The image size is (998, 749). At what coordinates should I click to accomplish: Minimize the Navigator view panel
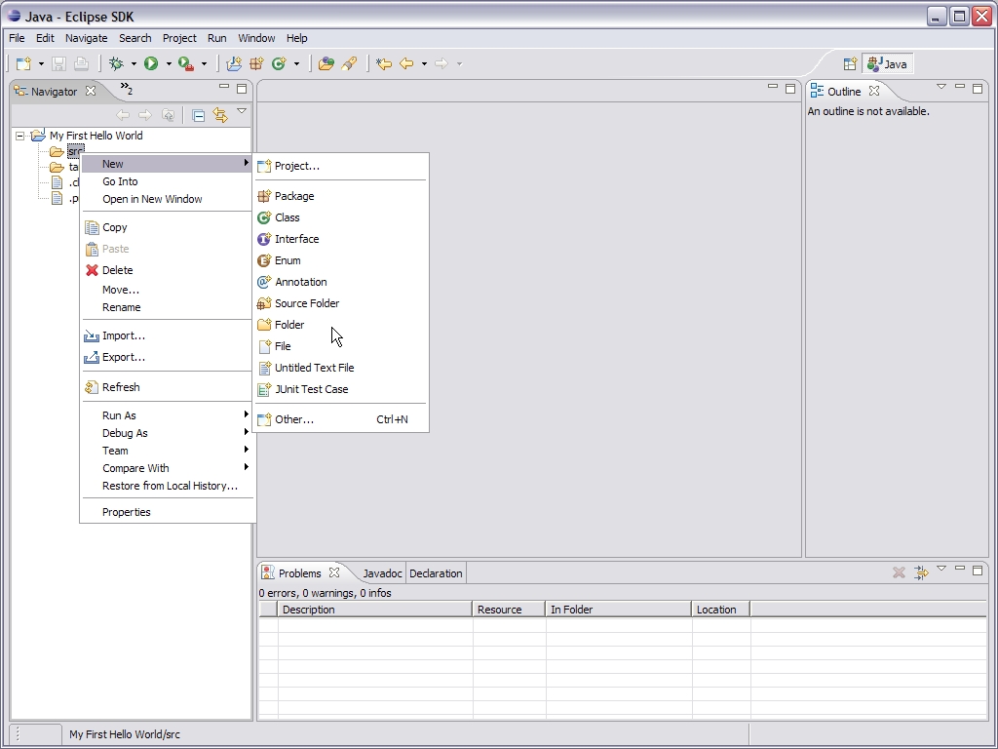(x=224, y=87)
